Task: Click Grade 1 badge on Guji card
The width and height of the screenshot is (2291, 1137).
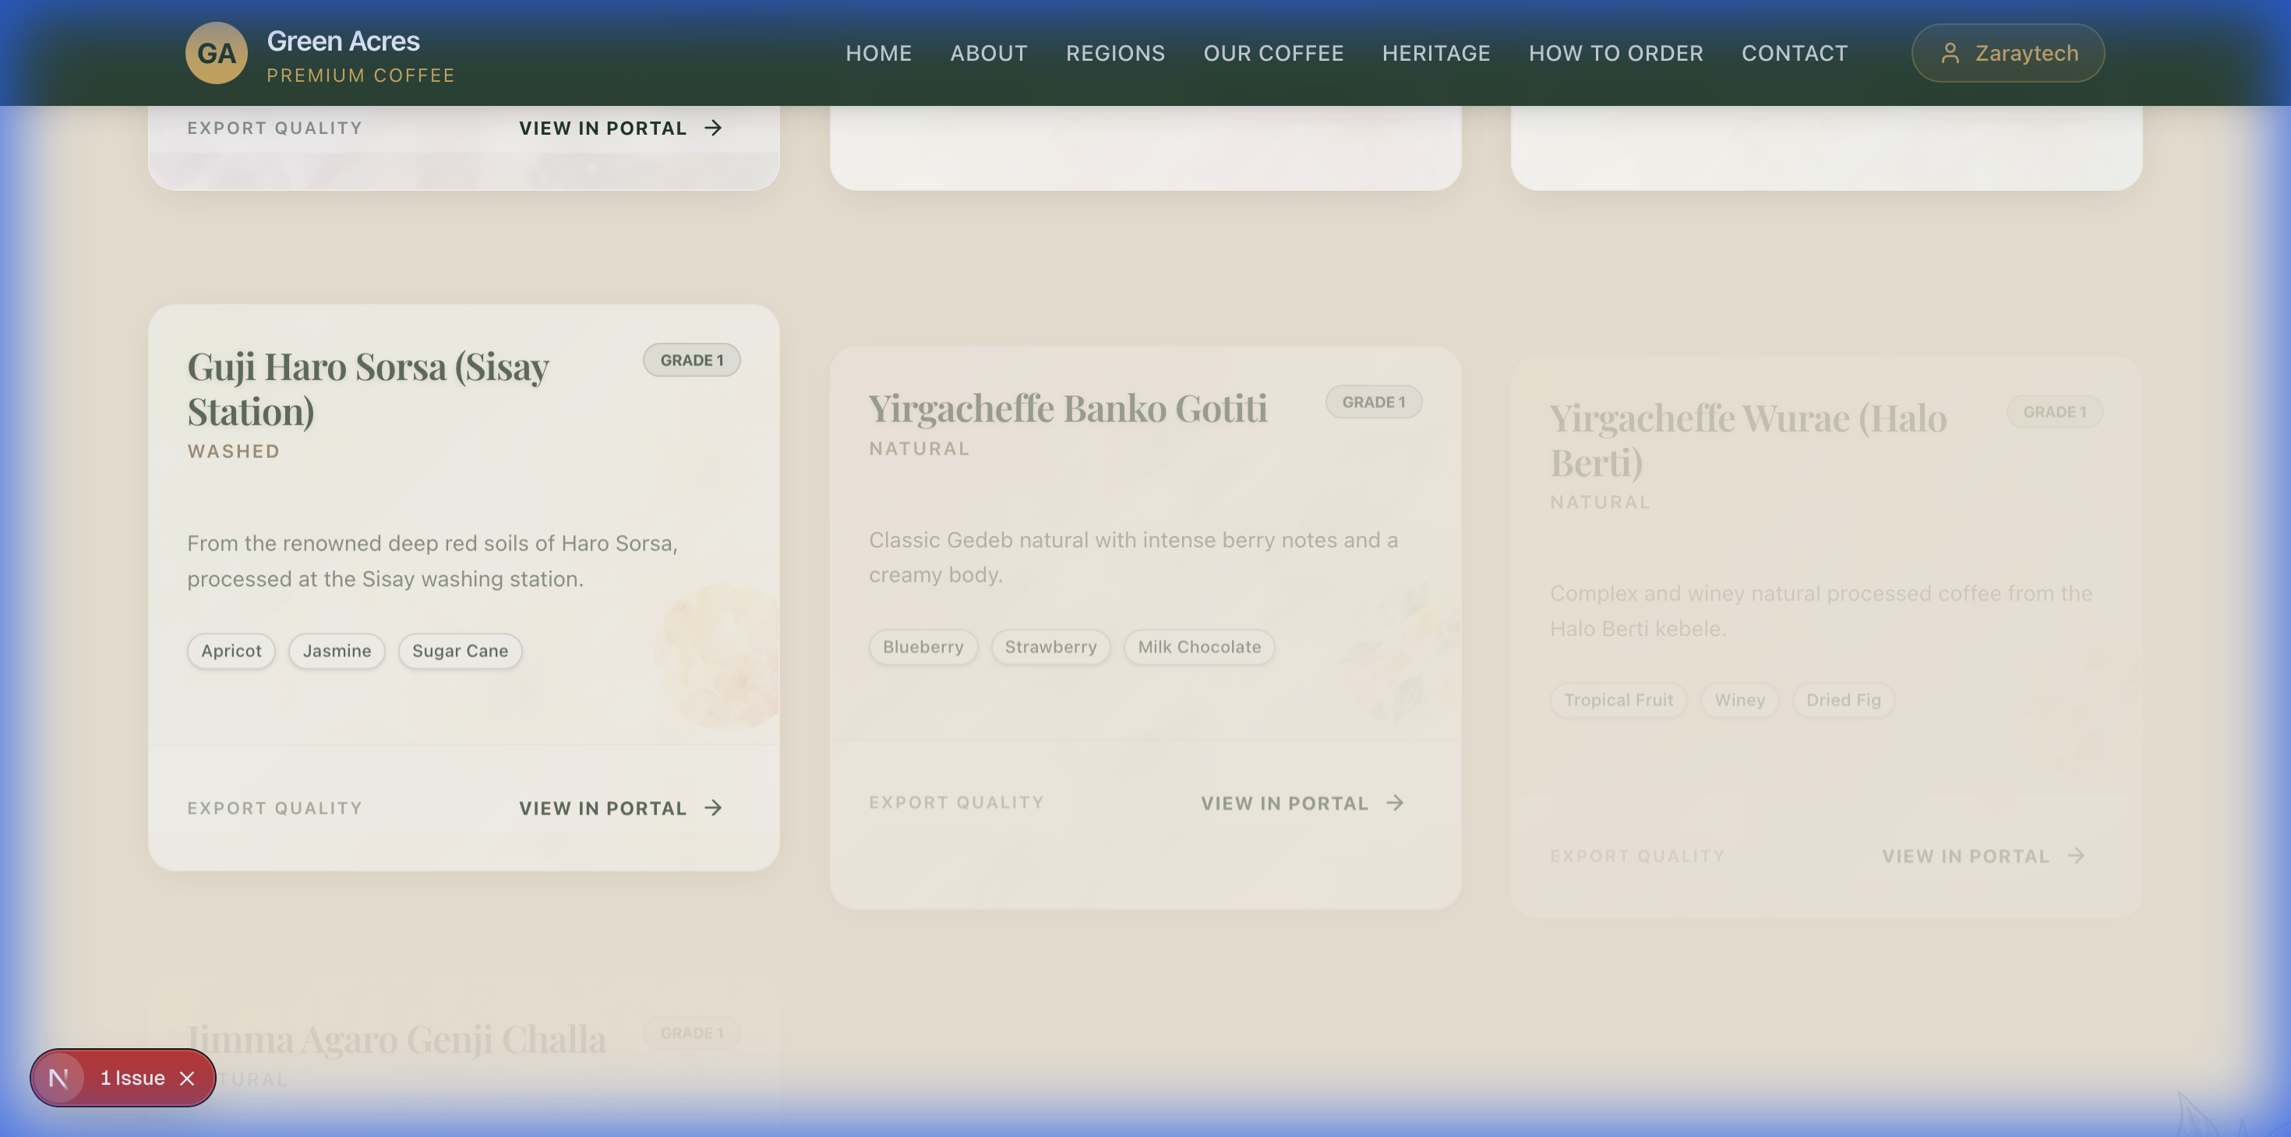Action: click(691, 360)
